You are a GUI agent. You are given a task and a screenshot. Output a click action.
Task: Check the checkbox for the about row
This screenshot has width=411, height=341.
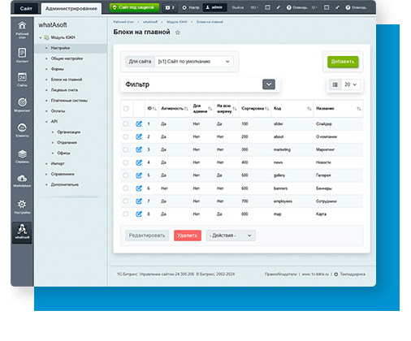click(126, 136)
